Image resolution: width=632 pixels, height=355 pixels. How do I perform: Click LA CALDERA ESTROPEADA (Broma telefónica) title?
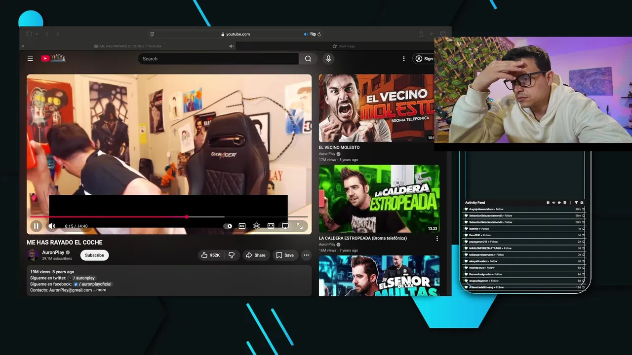pos(363,238)
